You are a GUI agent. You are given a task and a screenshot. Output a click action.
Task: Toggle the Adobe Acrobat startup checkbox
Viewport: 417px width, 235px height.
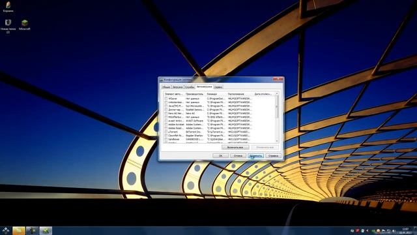pyautogui.click(x=166, y=125)
